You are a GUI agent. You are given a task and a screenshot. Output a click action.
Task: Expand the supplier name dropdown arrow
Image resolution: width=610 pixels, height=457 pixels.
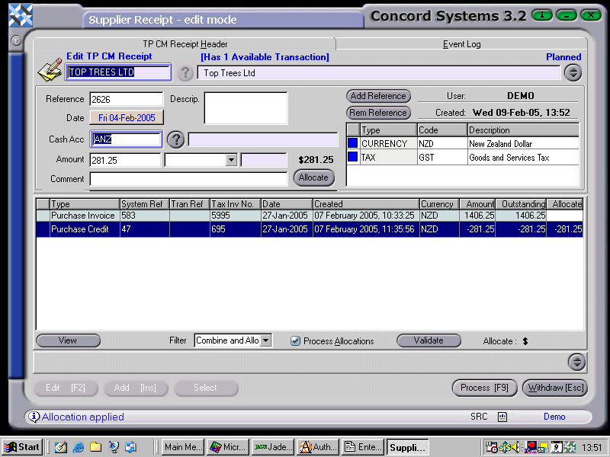tap(572, 72)
